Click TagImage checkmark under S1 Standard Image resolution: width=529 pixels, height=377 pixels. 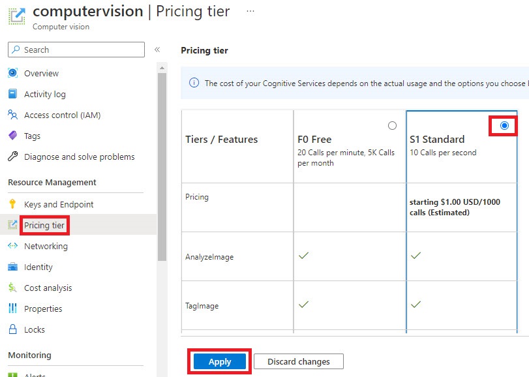(416, 304)
